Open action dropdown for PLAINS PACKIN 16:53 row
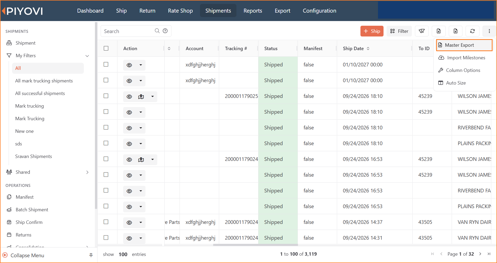 click(x=141, y=207)
